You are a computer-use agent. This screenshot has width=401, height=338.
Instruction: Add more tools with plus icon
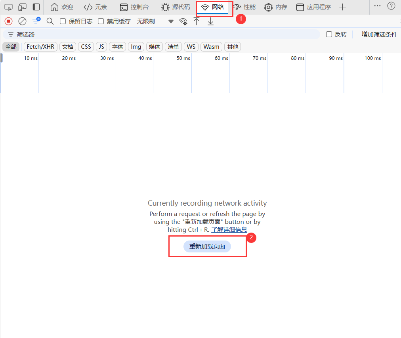point(342,7)
